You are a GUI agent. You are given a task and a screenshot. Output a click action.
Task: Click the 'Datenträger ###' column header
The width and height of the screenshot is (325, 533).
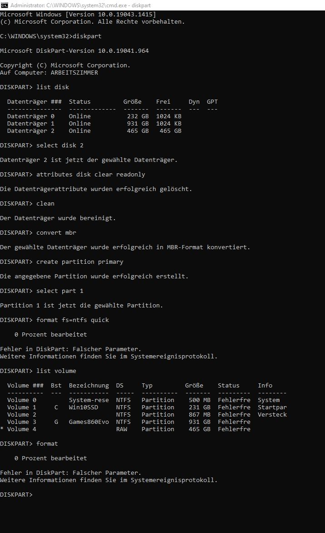(34, 101)
